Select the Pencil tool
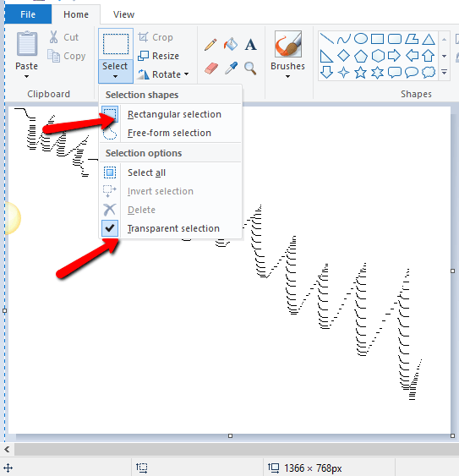Screen dimensions: 459x476 [210, 45]
